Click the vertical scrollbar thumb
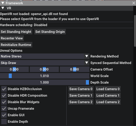The image size is (136, 126). [135, 31]
